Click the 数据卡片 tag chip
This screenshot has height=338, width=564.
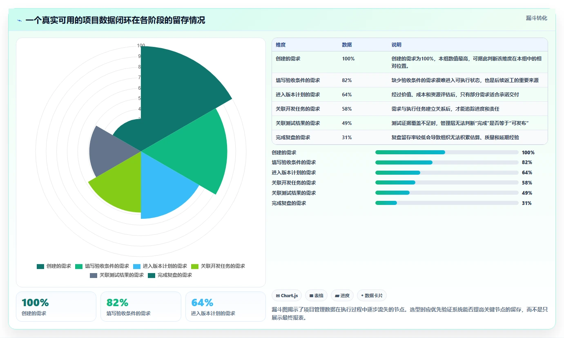(372, 296)
